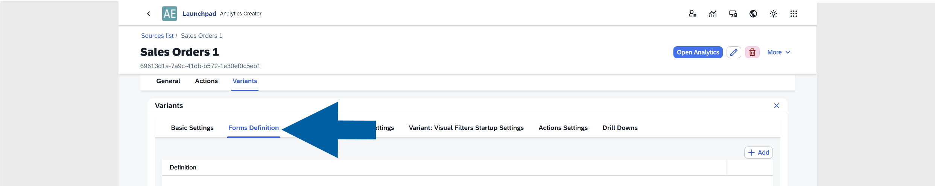This screenshot has height=186, width=935.
Task: Open the nine-dot app grid menu
Action: tap(794, 14)
